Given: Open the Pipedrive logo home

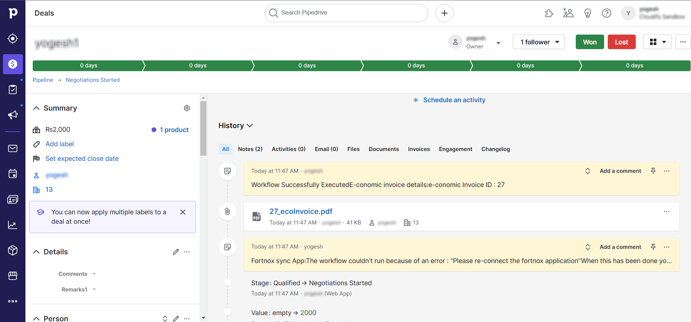Looking at the screenshot, I should [13, 13].
